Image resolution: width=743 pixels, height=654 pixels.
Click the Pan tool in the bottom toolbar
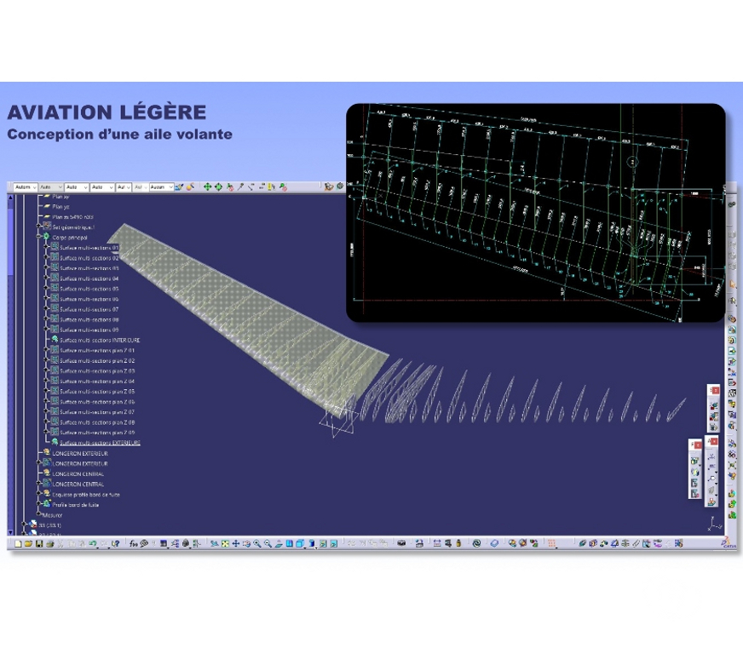tap(236, 542)
